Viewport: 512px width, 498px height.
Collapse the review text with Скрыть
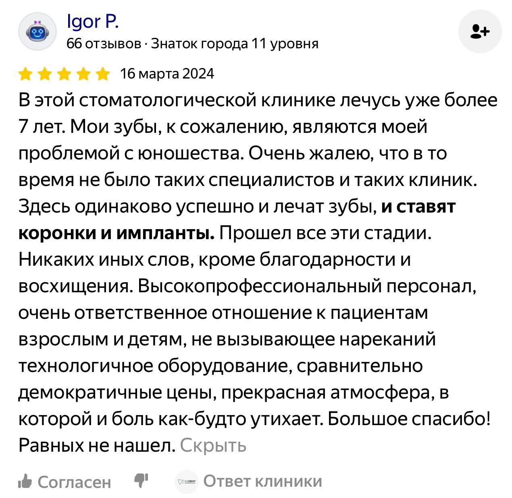(213, 446)
